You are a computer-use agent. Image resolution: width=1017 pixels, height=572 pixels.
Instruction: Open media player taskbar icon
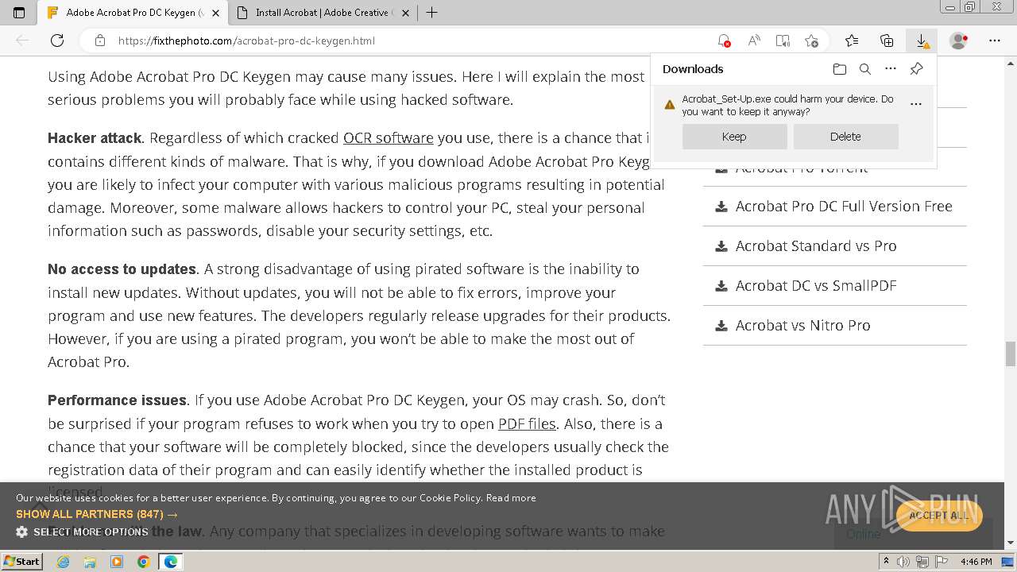pyautogui.click(x=117, y=562)
